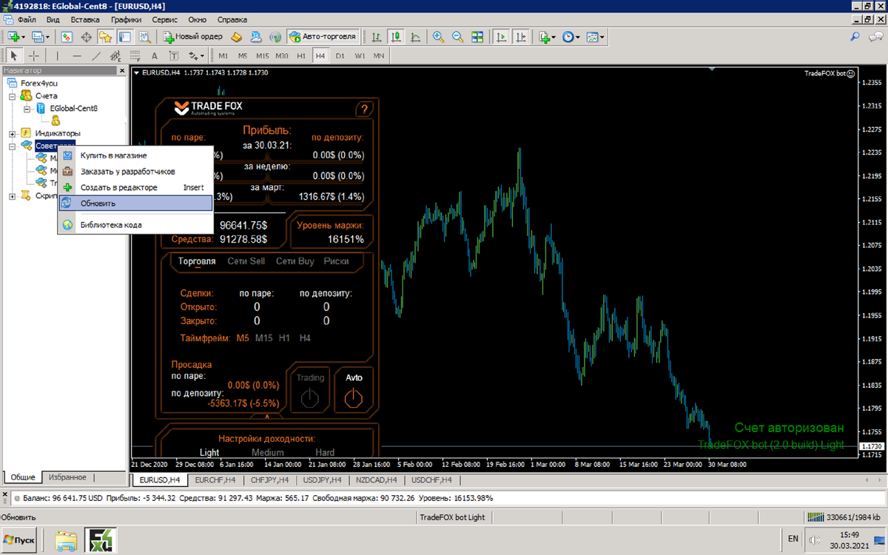Screen dimensions: 888x555
Task: Open the signals antenna icon
Action: 275,36
